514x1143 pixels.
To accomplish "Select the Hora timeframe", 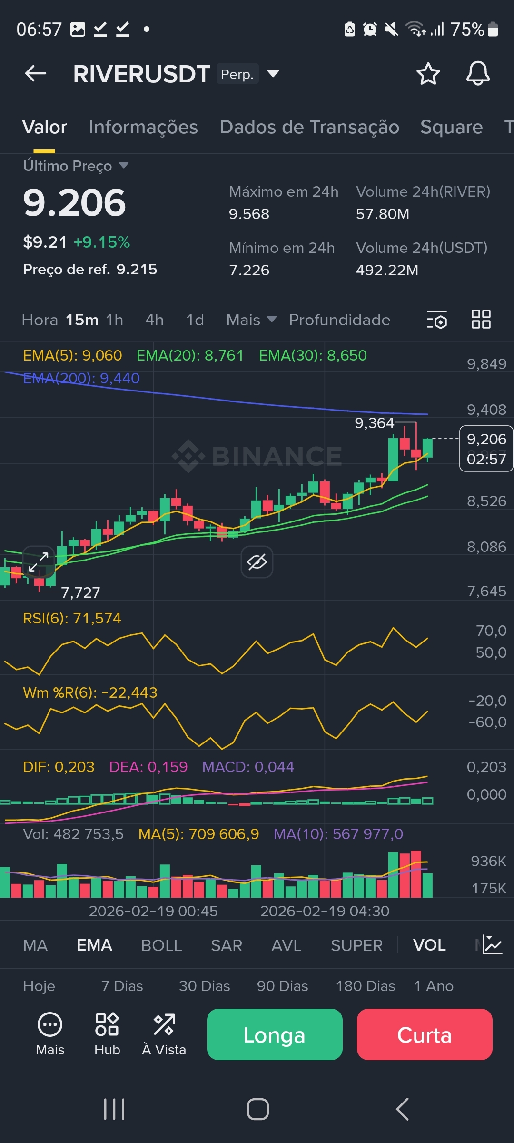I will click(x=40, y=320).
